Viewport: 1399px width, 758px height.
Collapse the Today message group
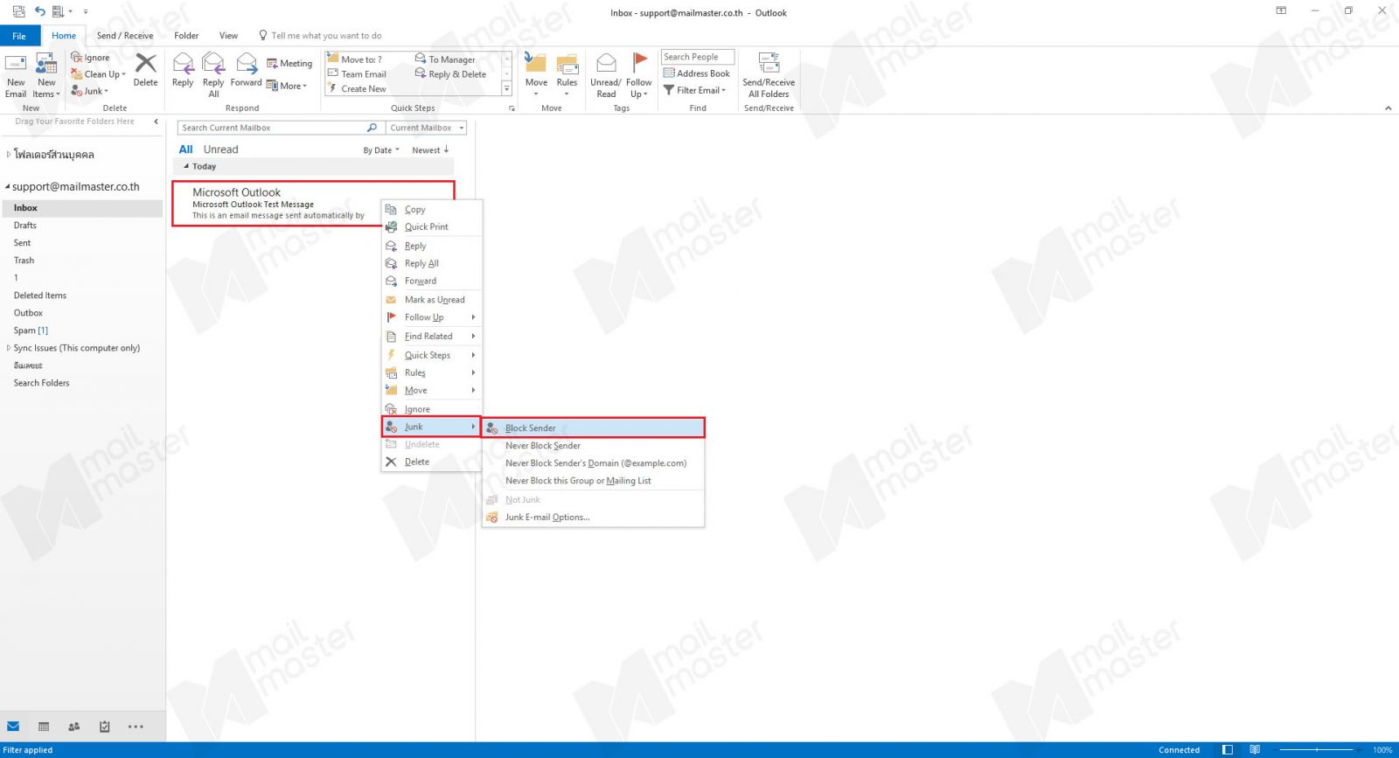(186, 166)
